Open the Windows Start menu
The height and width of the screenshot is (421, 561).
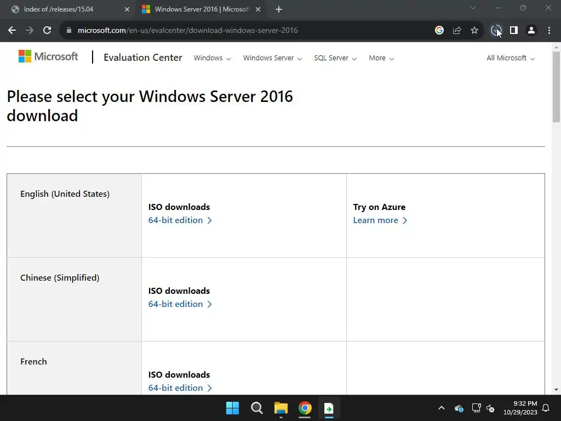point(232,408)
